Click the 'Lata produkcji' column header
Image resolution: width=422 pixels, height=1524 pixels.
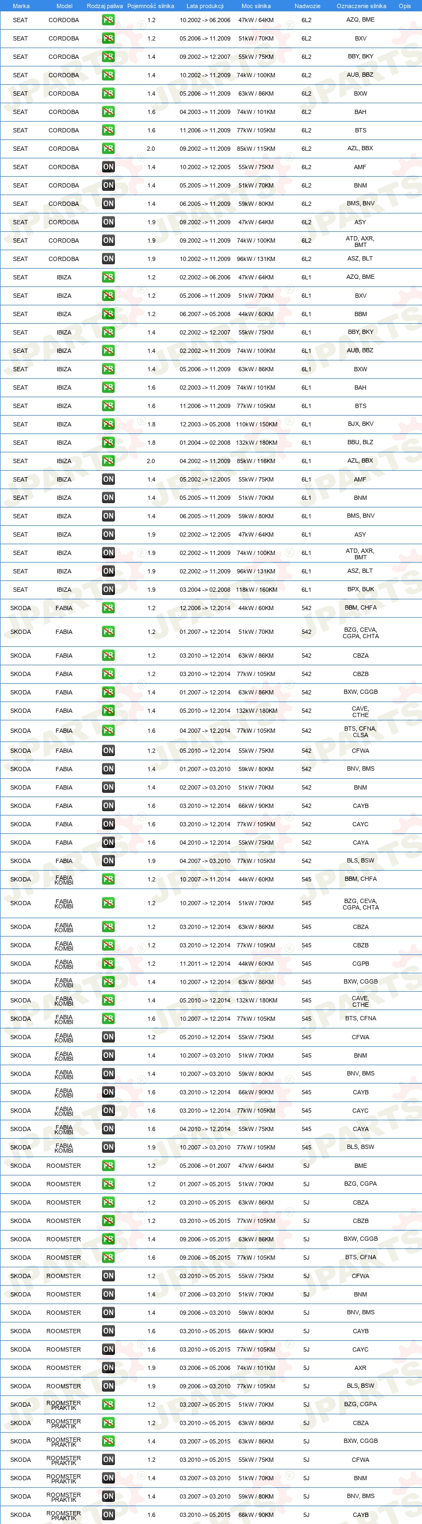click(205, 6)
